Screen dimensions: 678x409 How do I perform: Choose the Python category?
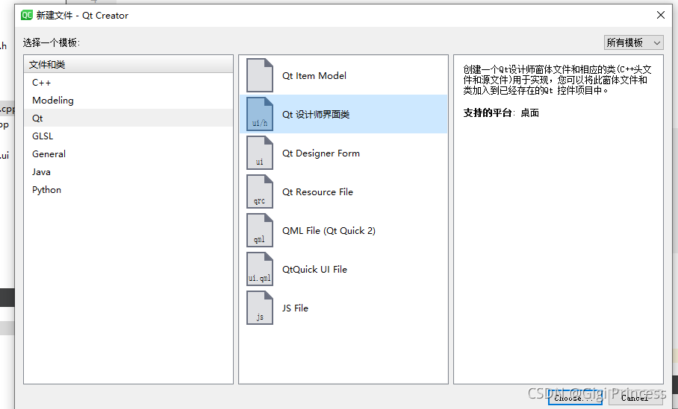point(128,190)
